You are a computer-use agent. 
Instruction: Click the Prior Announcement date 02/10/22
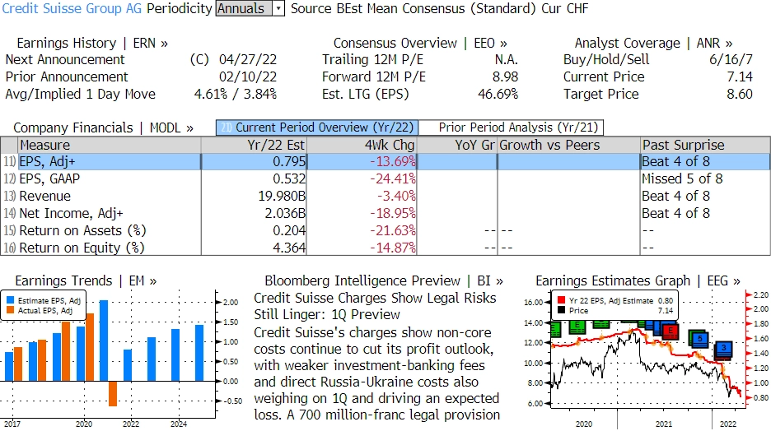coord(248,77)
